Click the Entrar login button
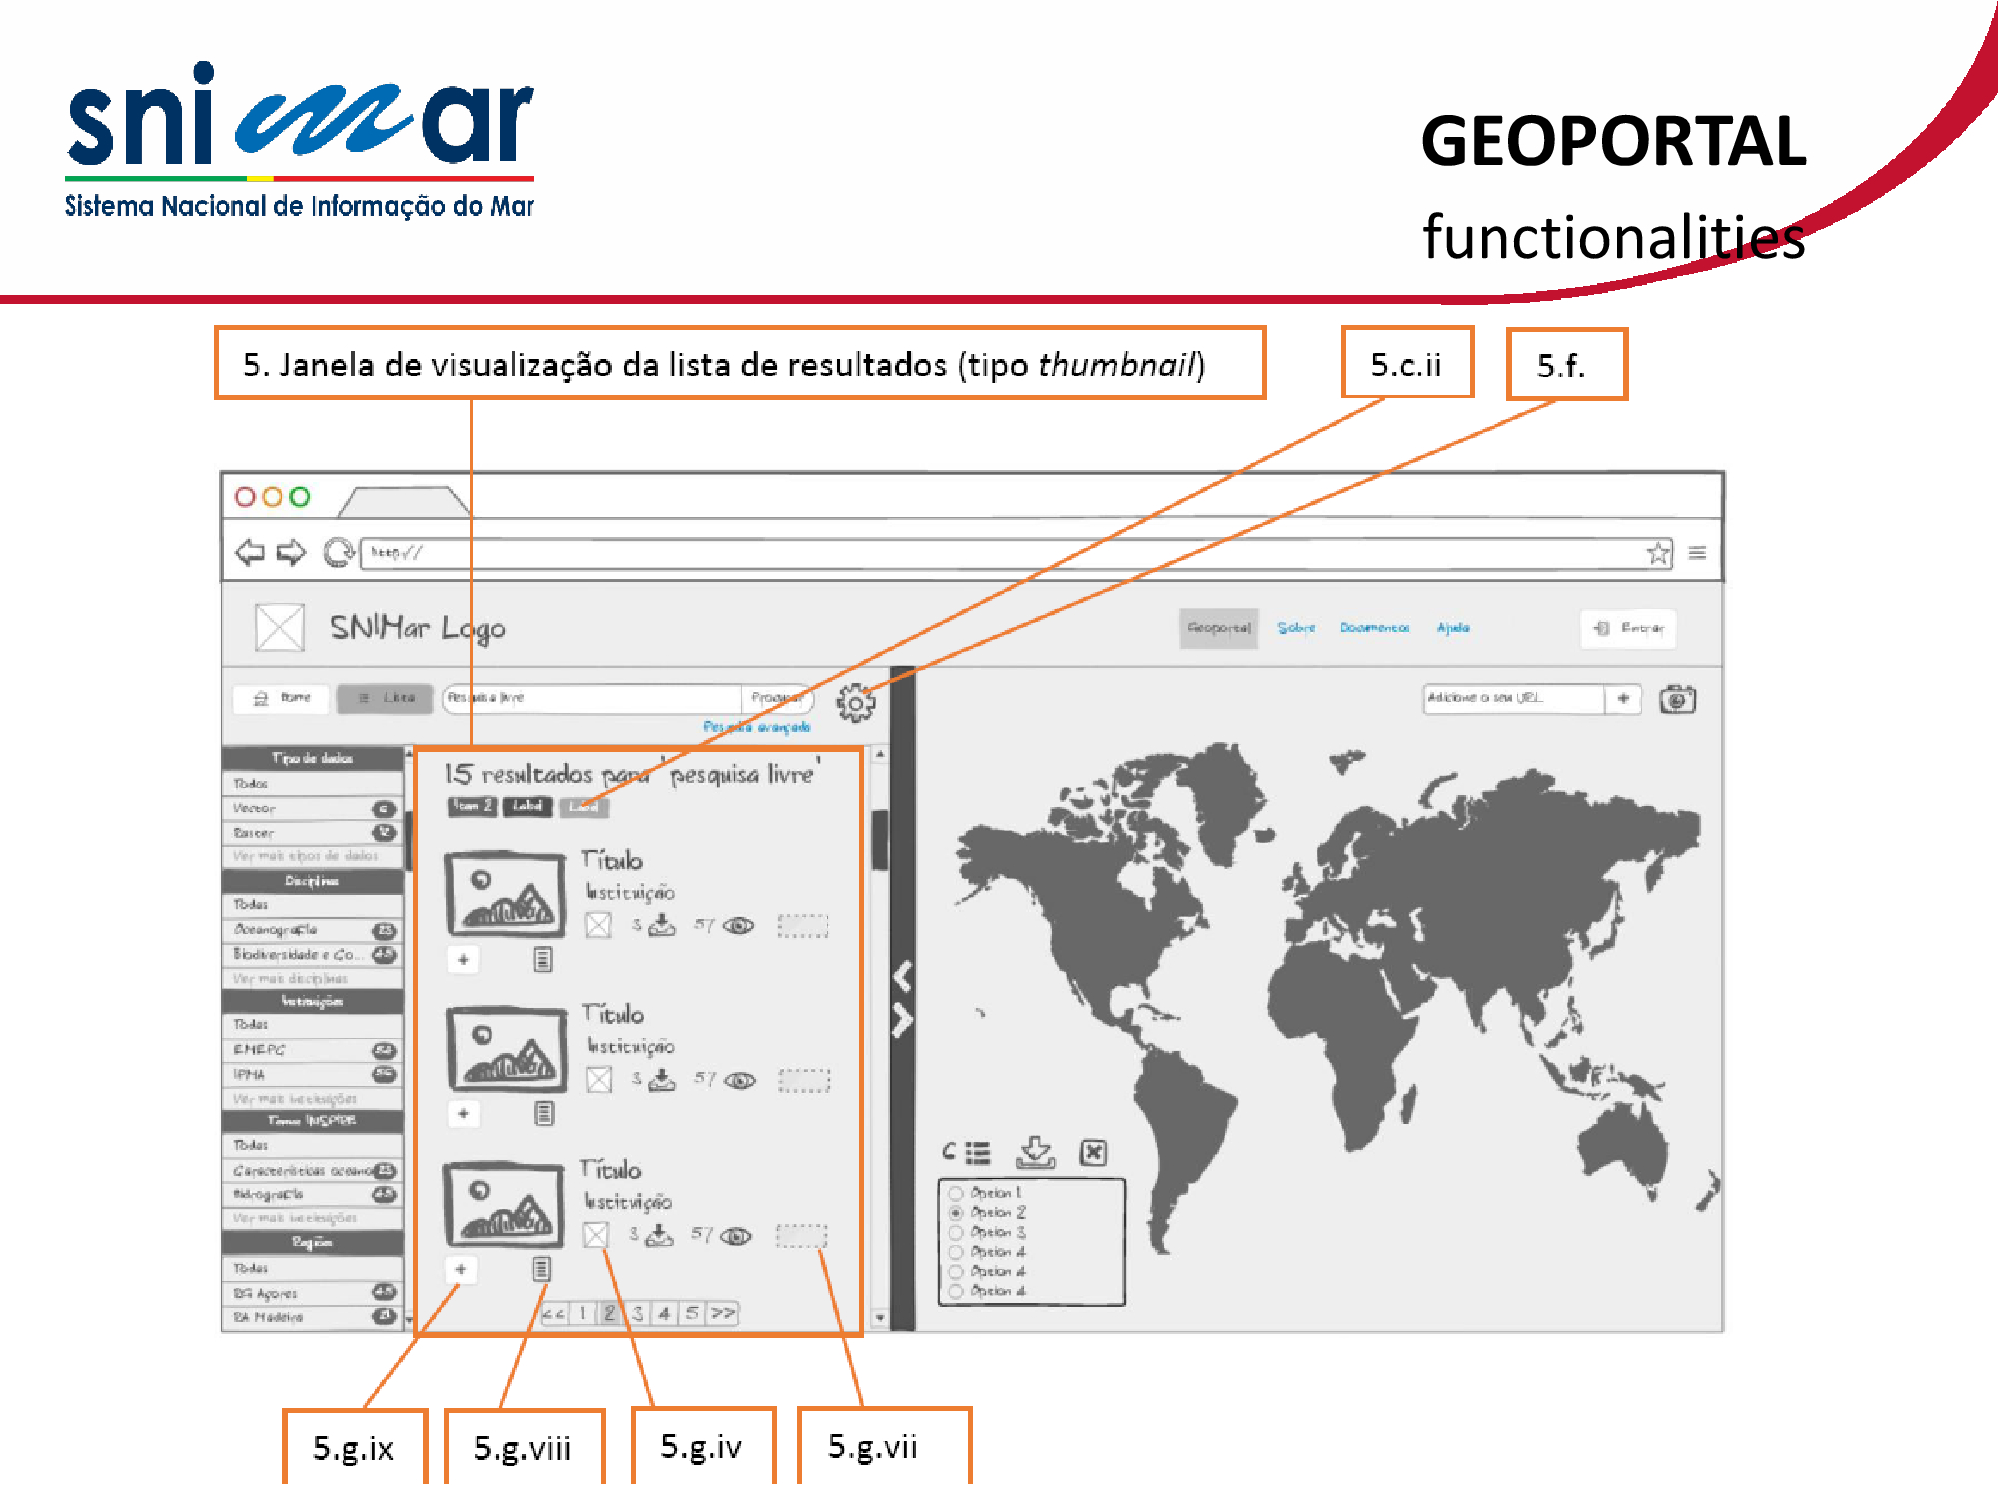This screenshot has height=1498, width=1998. [1628, 628]
